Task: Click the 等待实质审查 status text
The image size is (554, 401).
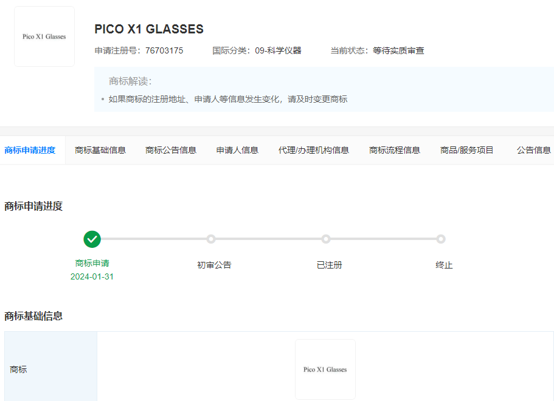Action: click(398, 50)
